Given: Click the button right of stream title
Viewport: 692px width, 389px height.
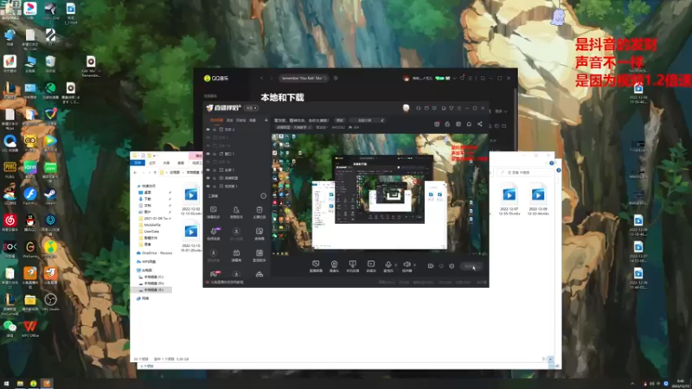Looking at the screenshot, I should 340,120.
